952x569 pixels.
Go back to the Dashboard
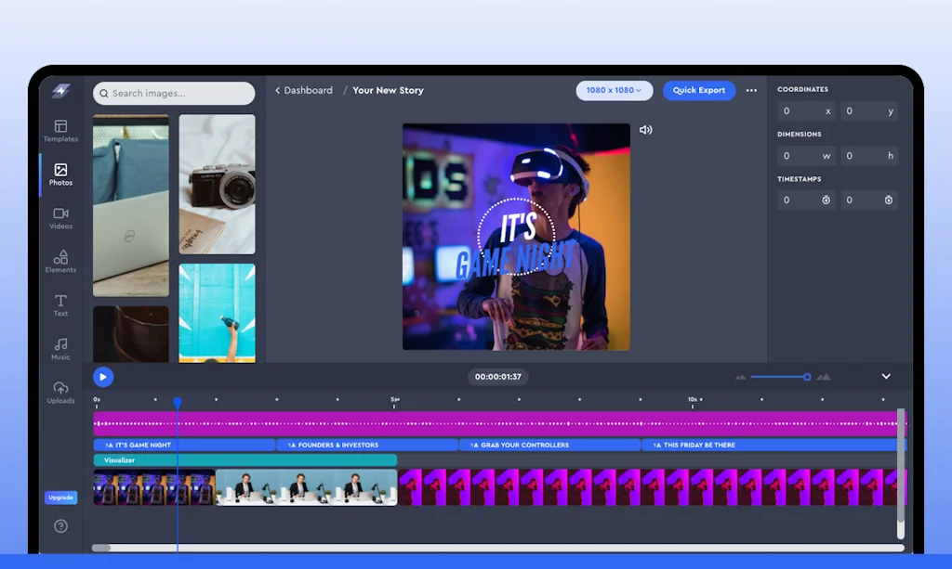(304, 90)
